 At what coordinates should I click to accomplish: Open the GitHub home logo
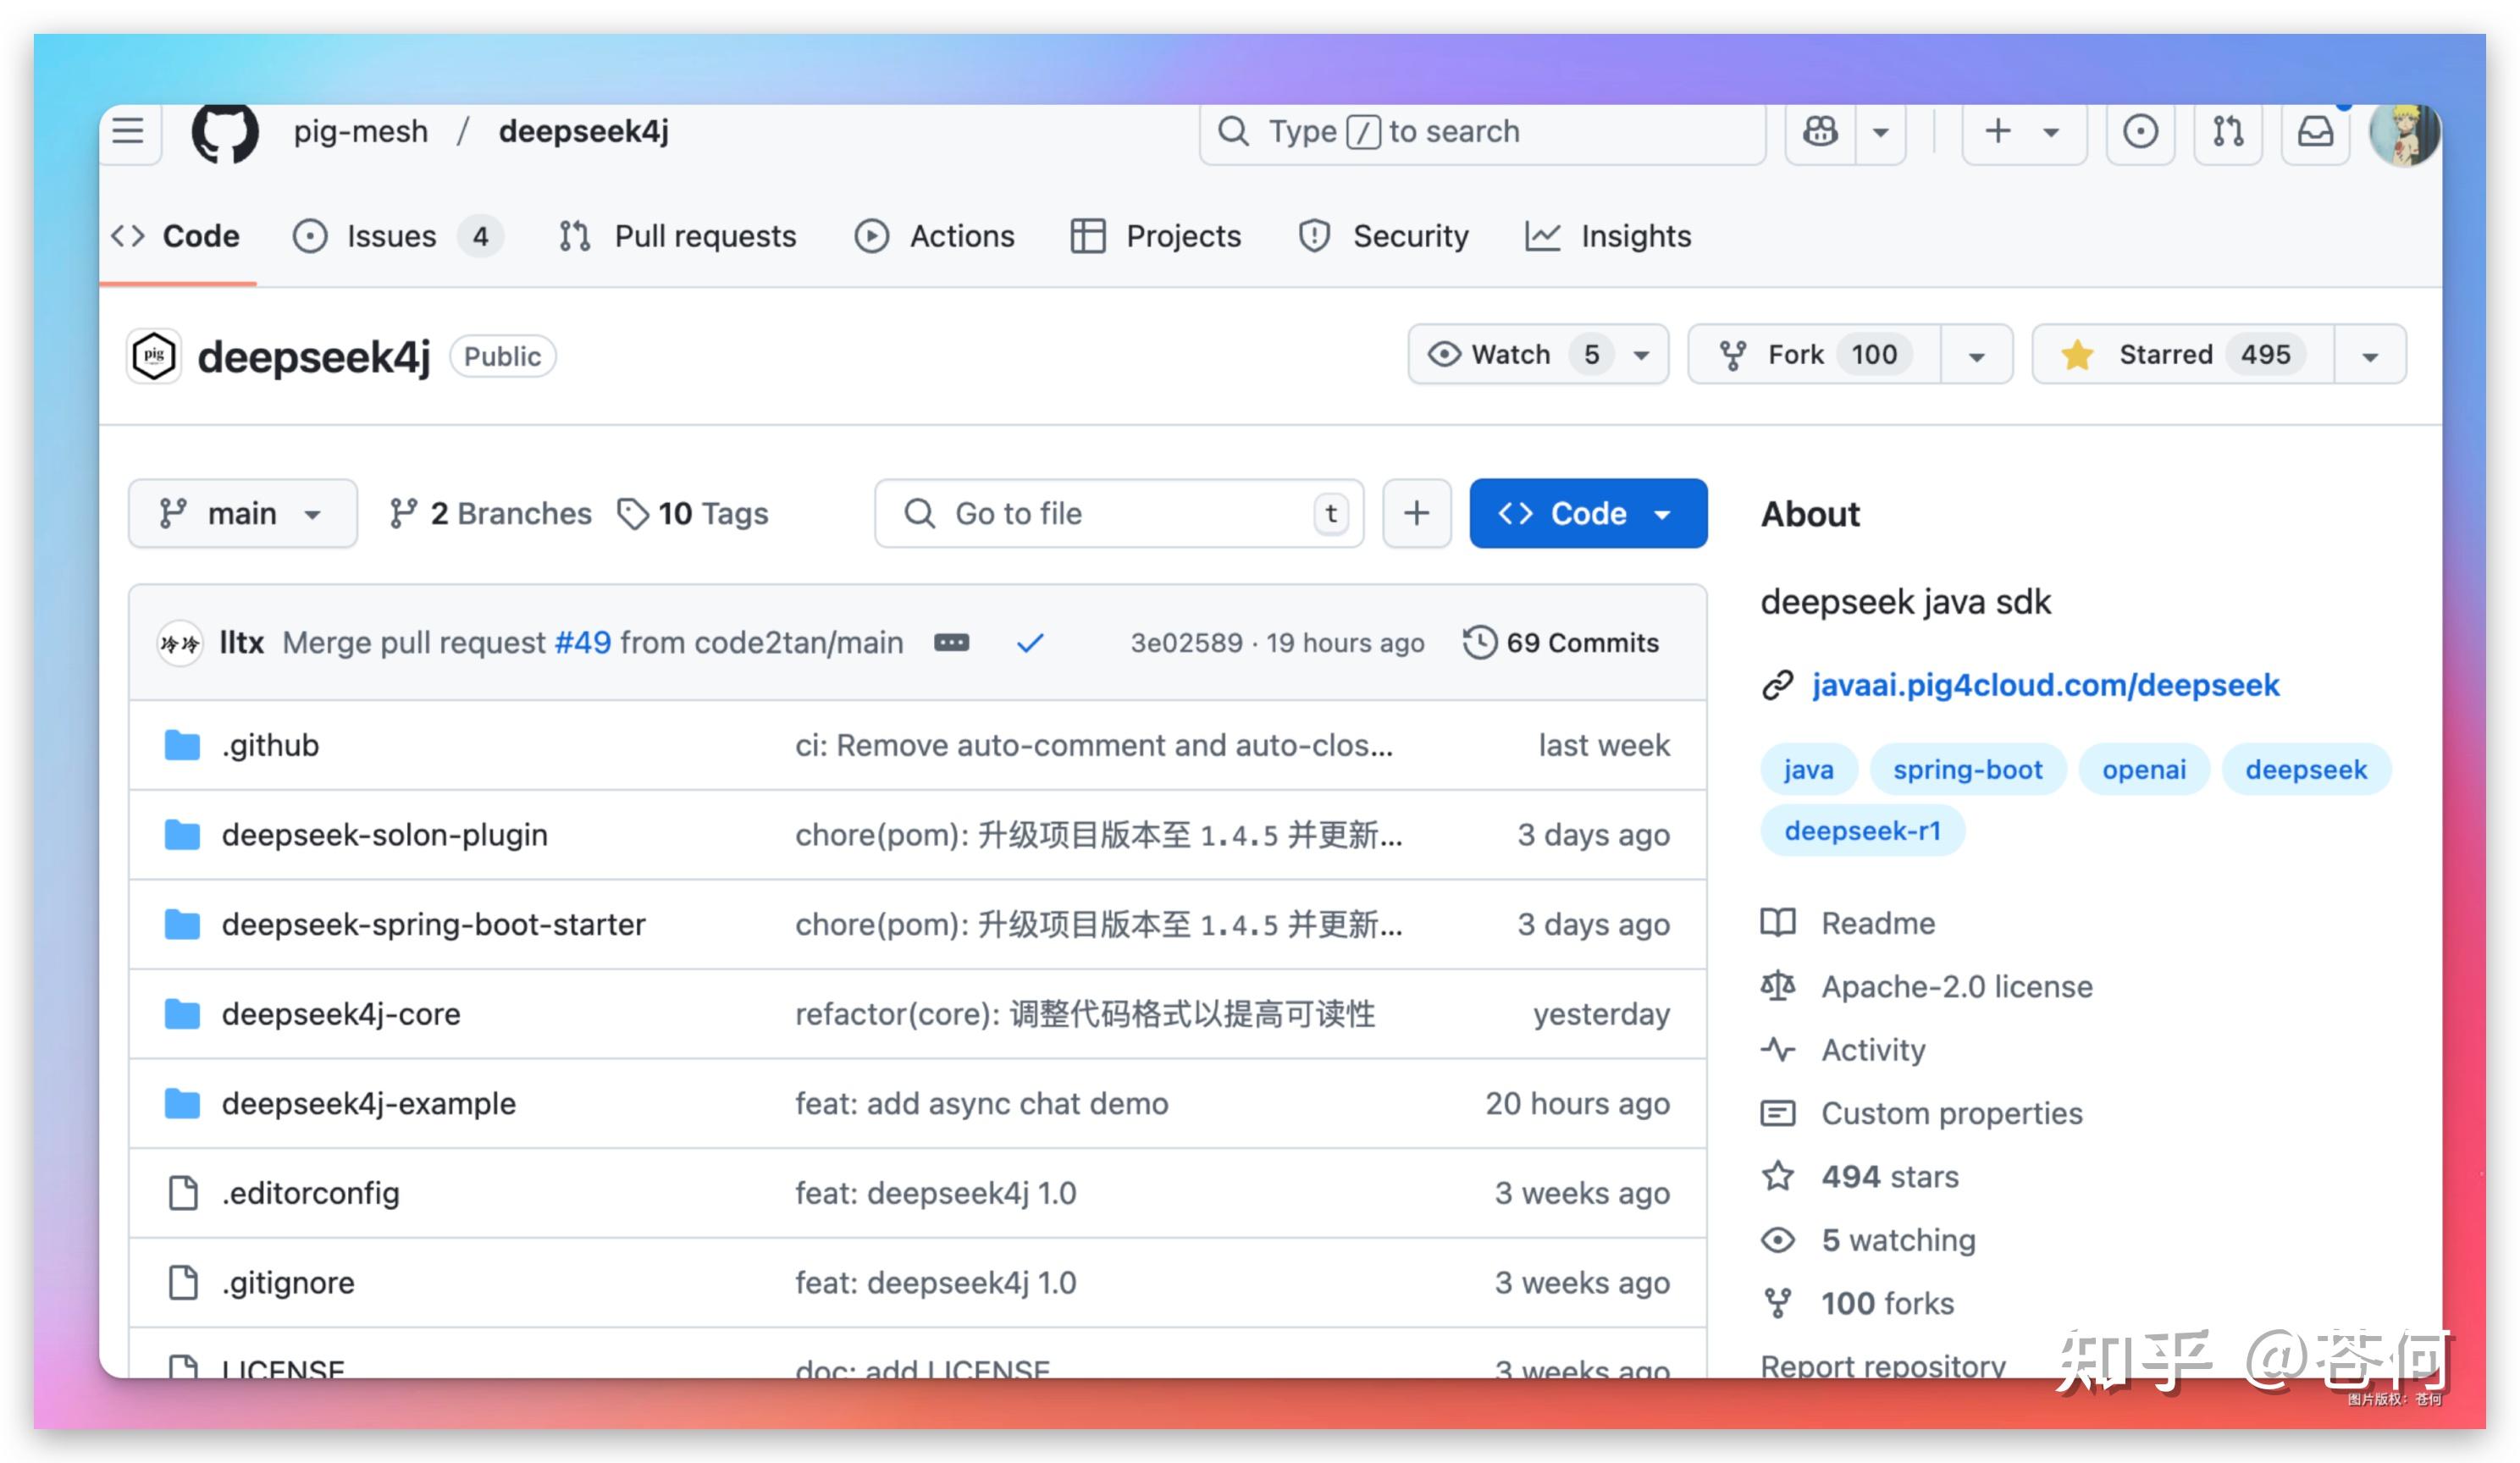coord(224,131)
